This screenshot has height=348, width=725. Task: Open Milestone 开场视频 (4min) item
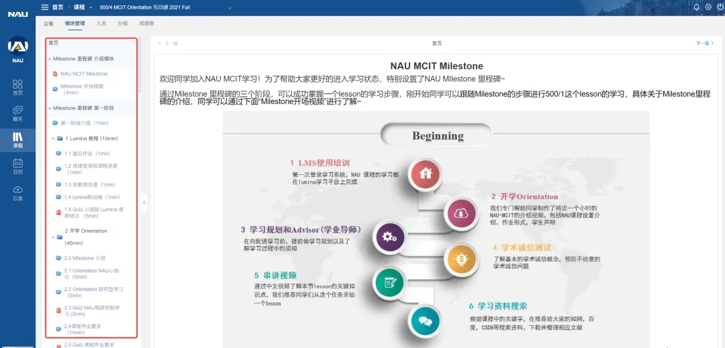82,89
